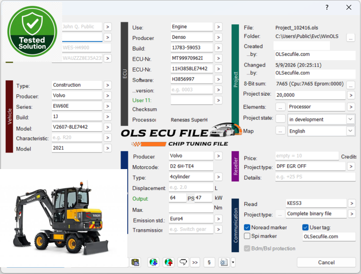Click the ...version input field
361x274 pixels.
pyautogui.click(x=191, y=90)
